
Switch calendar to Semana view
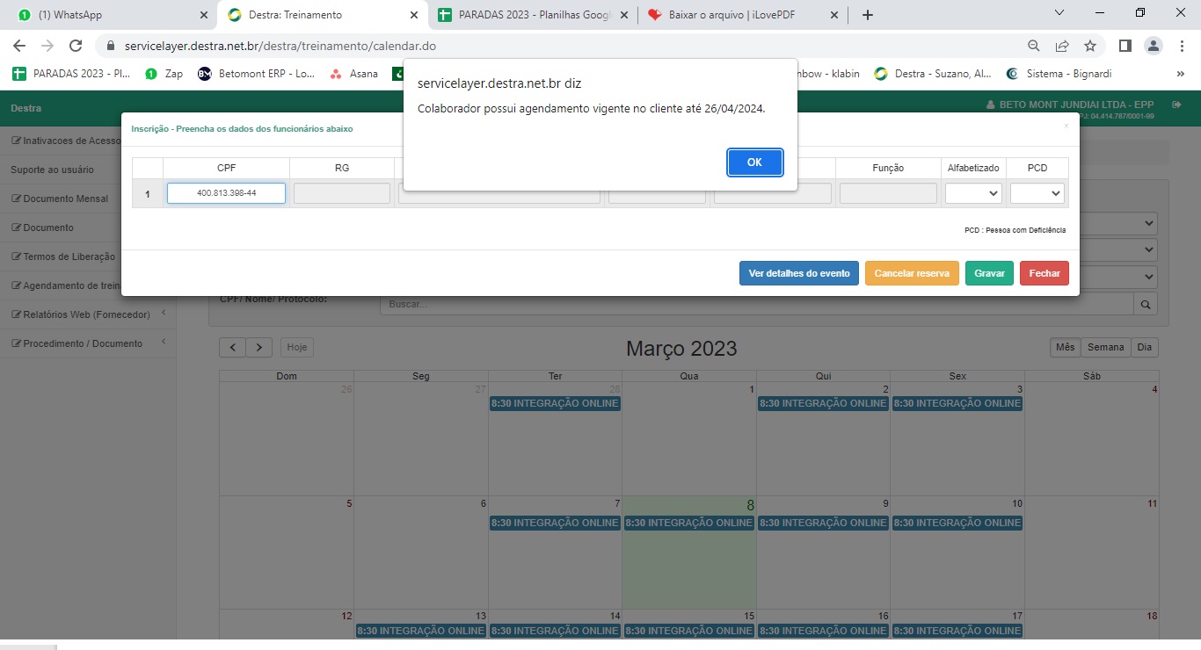(x=1105, y=347)
